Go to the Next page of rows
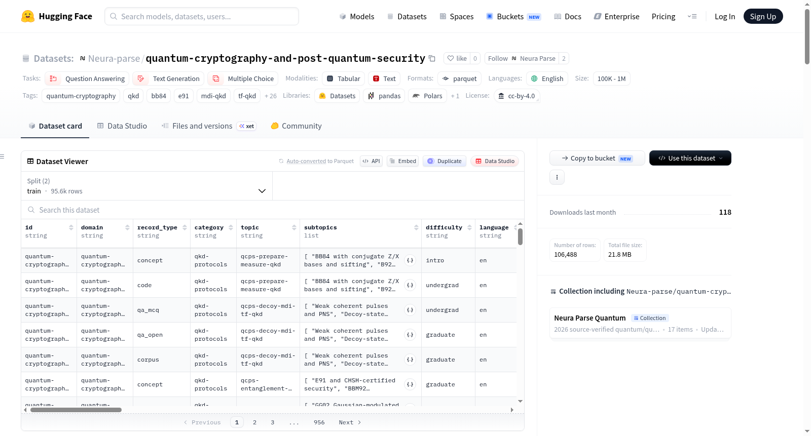The width and height of the screenshot is (811, 436). (x=350, y=422)
